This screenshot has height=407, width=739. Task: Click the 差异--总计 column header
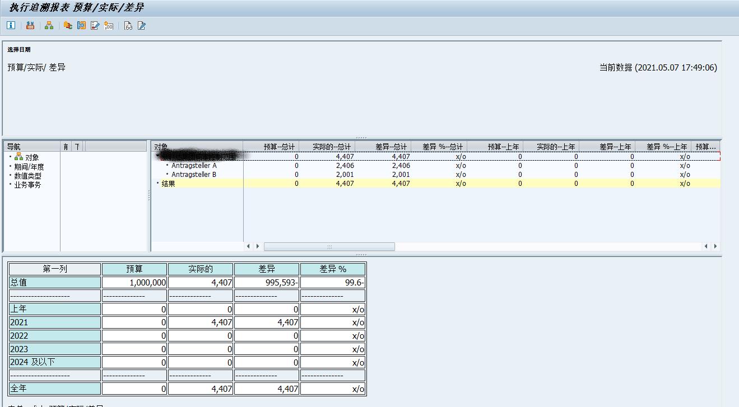(x=383, y=147)
